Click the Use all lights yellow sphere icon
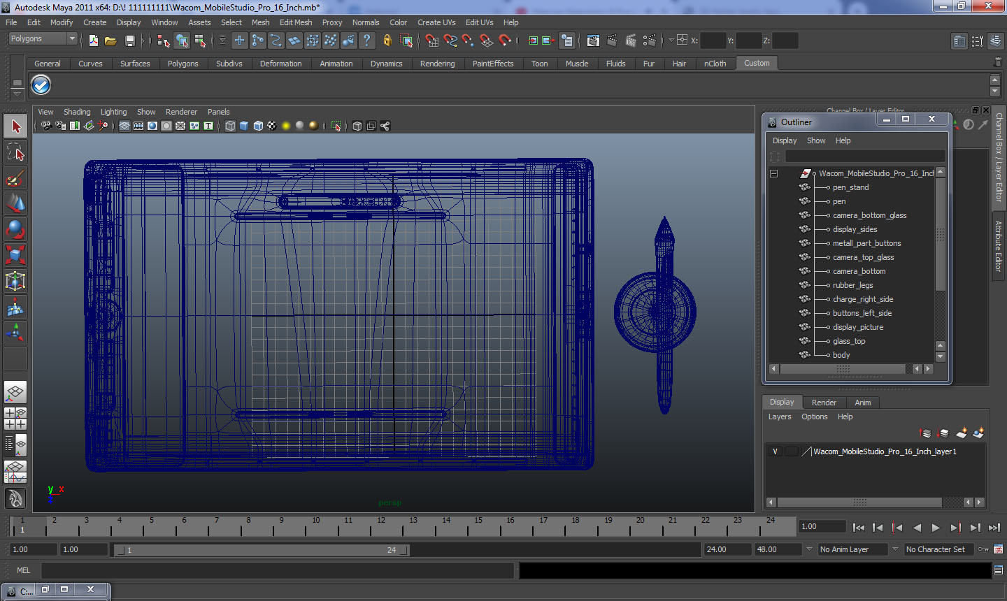 [x=286, y=126]
